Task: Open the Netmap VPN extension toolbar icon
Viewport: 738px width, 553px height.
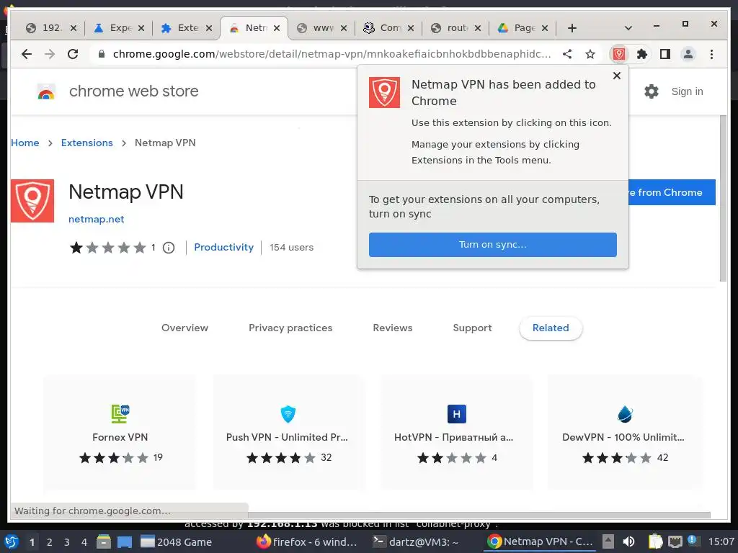Action: tap(619, 54)
